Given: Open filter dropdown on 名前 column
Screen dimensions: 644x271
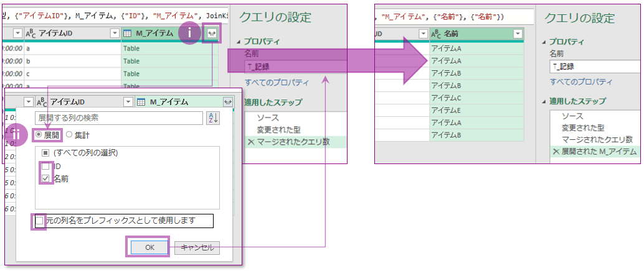Looking at the screenshot, I should (517, 34).
